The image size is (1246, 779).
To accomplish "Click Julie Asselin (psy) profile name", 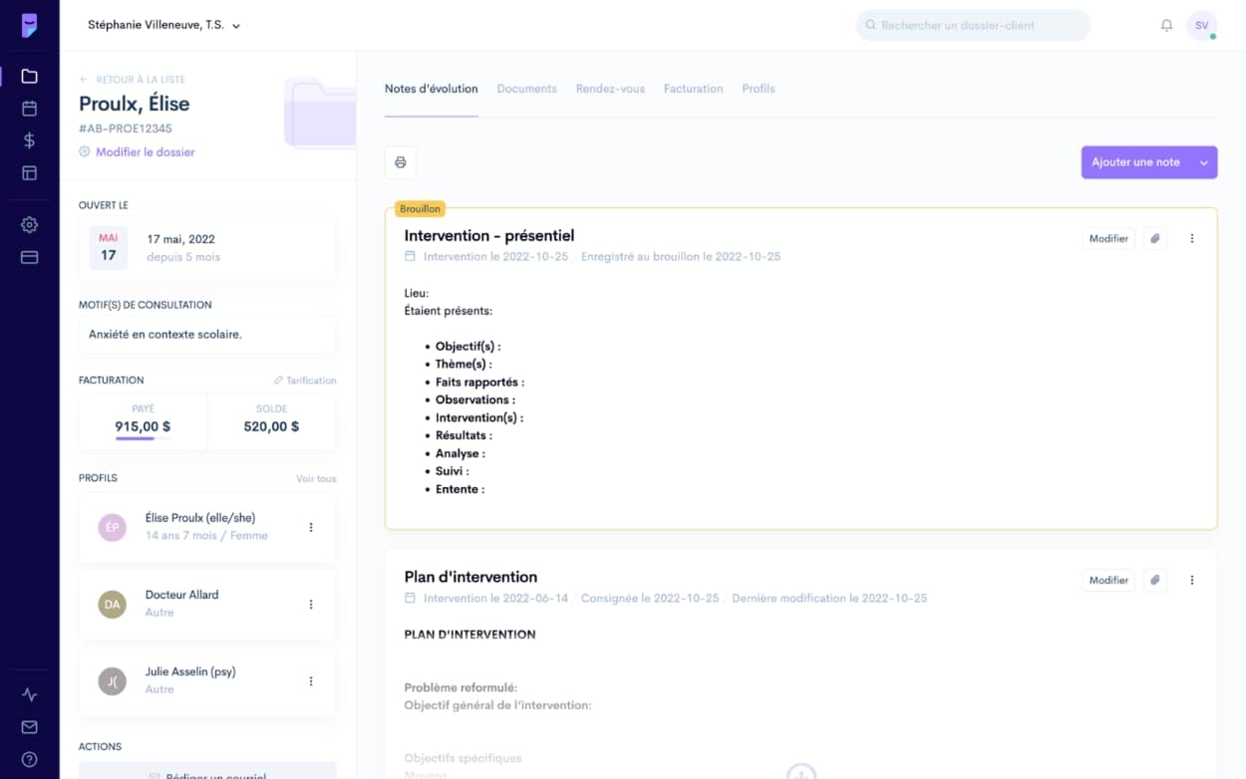I will (x=190, y=672).
